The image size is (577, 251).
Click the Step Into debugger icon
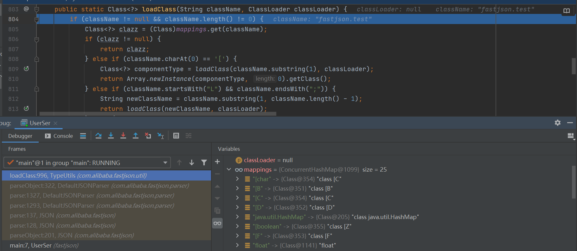[x=111, y=136]
